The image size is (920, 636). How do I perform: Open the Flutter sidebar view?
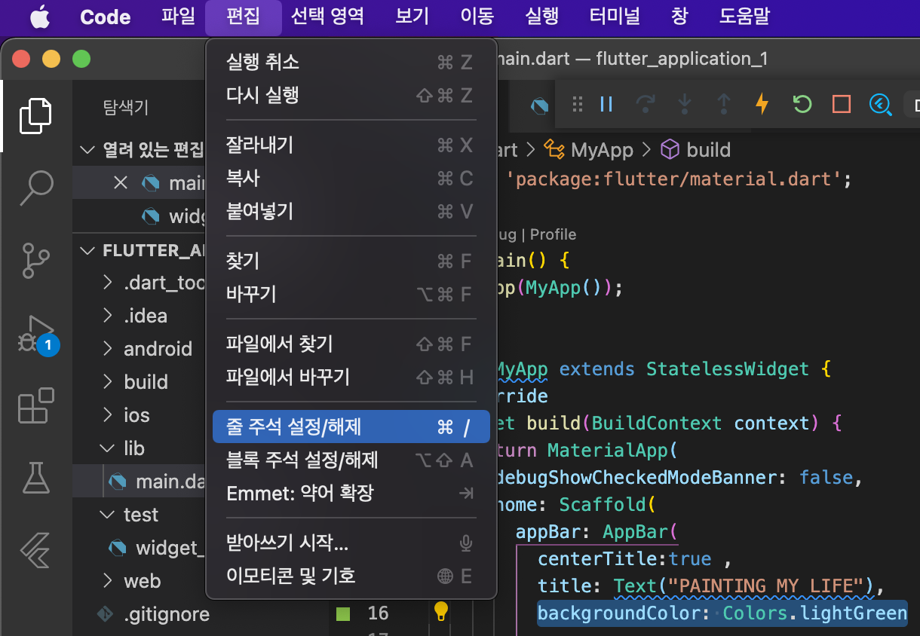click(x=35, y=550)
